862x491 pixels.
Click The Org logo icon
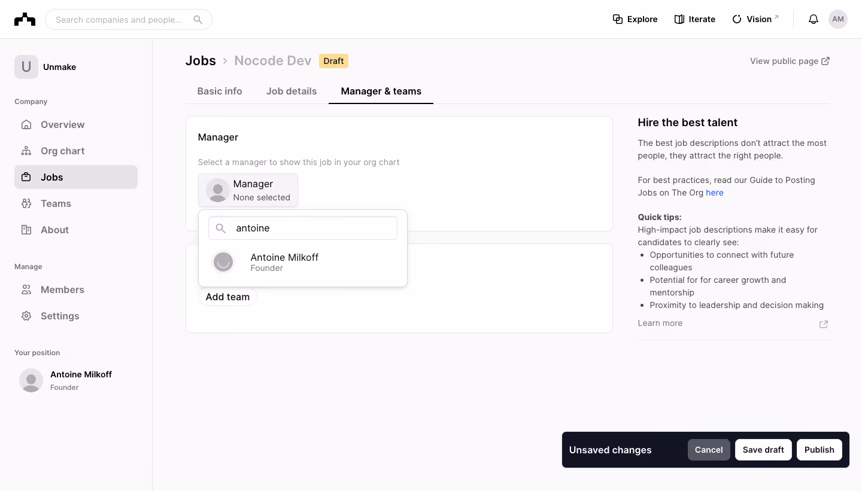pos(25,19)
